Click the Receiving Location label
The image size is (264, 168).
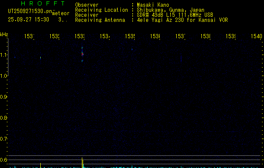point(102,10)
